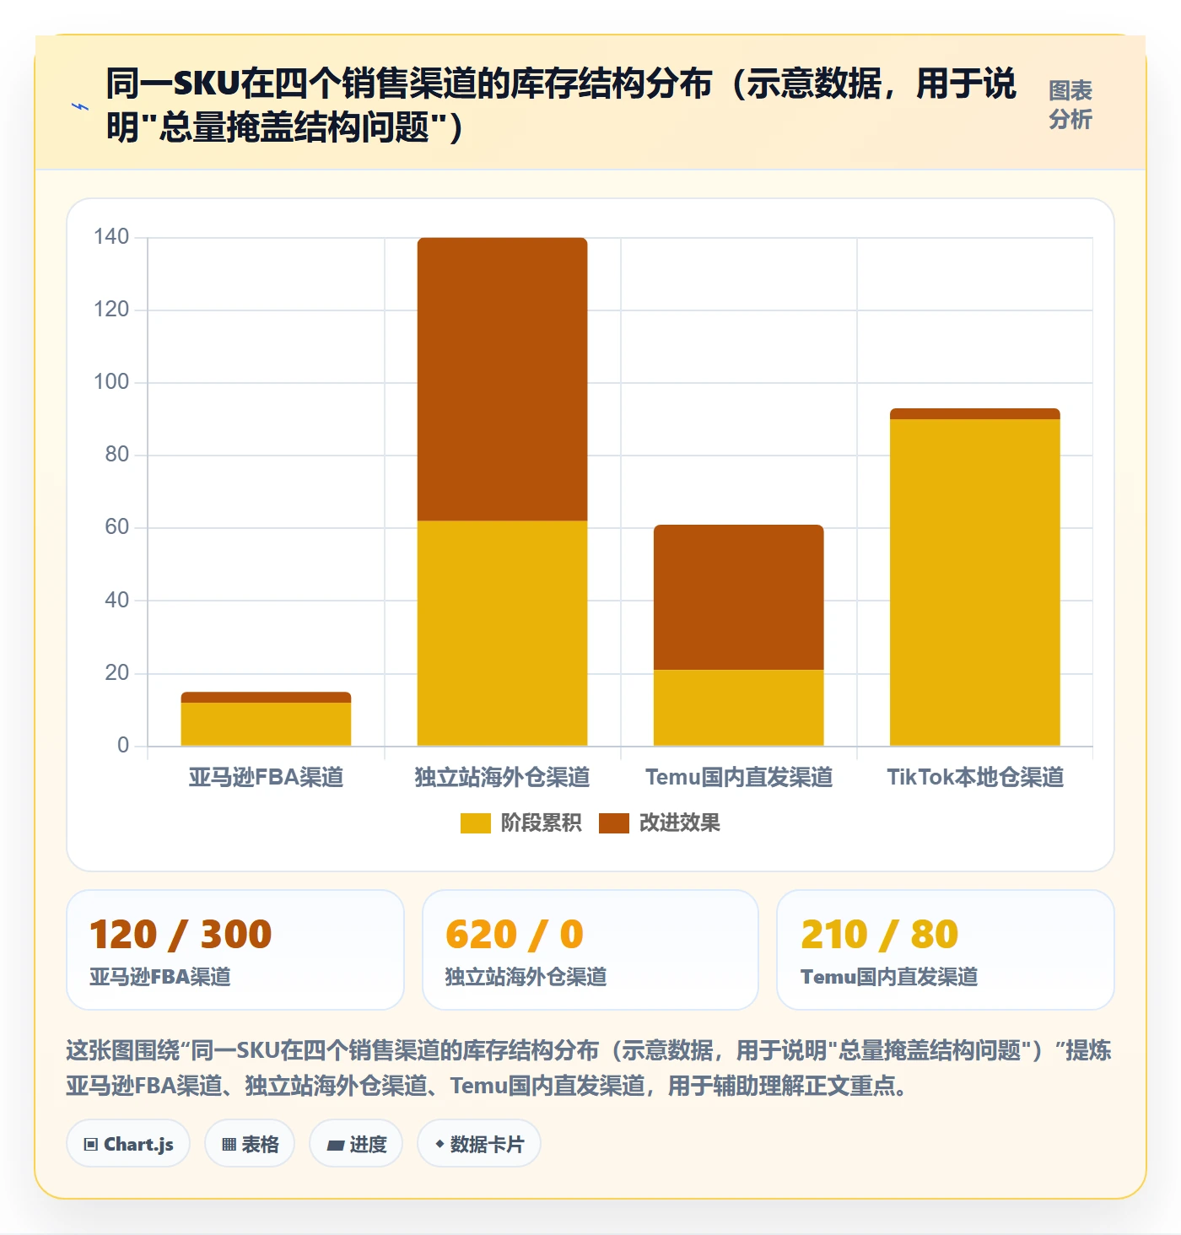Toggle the 改进效果 legend swatch
Viewport: 1181px width, 1235px height.
point(614,823)
